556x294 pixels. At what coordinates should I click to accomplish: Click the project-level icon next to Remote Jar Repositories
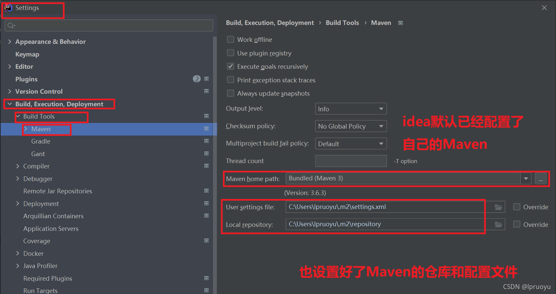206,191
